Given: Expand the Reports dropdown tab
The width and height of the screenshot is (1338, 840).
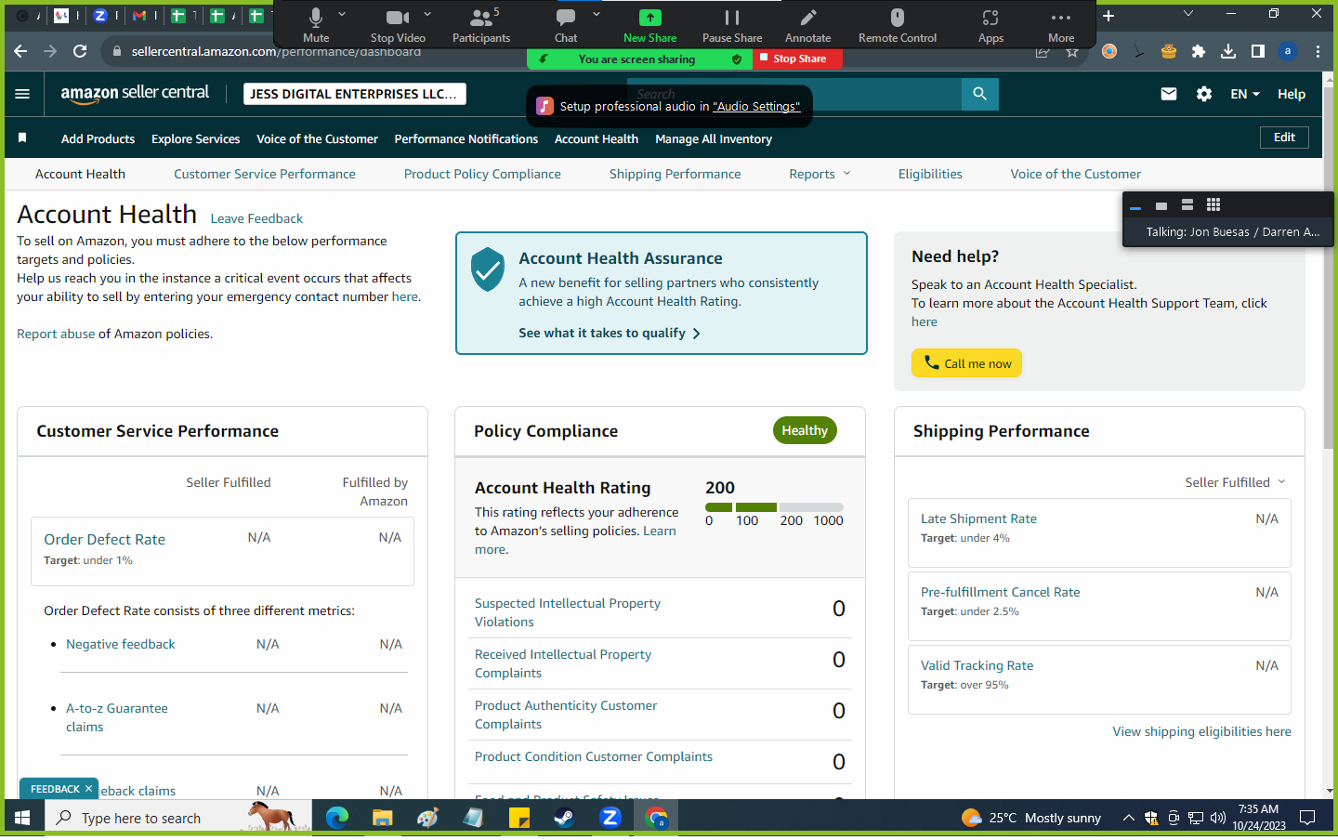Looking at the screenshot, I should click(820, 174).
